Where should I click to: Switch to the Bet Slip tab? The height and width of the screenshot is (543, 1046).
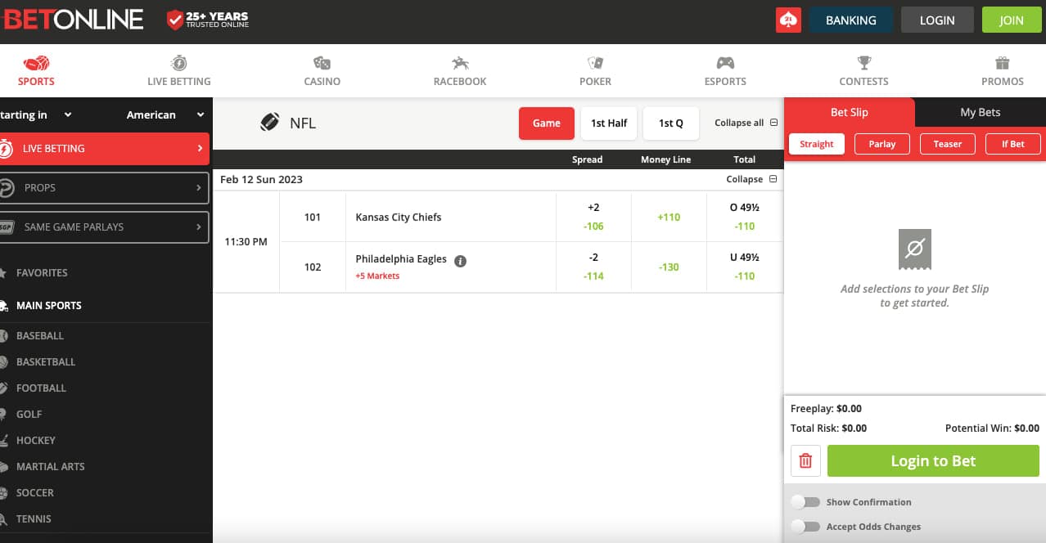(x=850, y=112)
